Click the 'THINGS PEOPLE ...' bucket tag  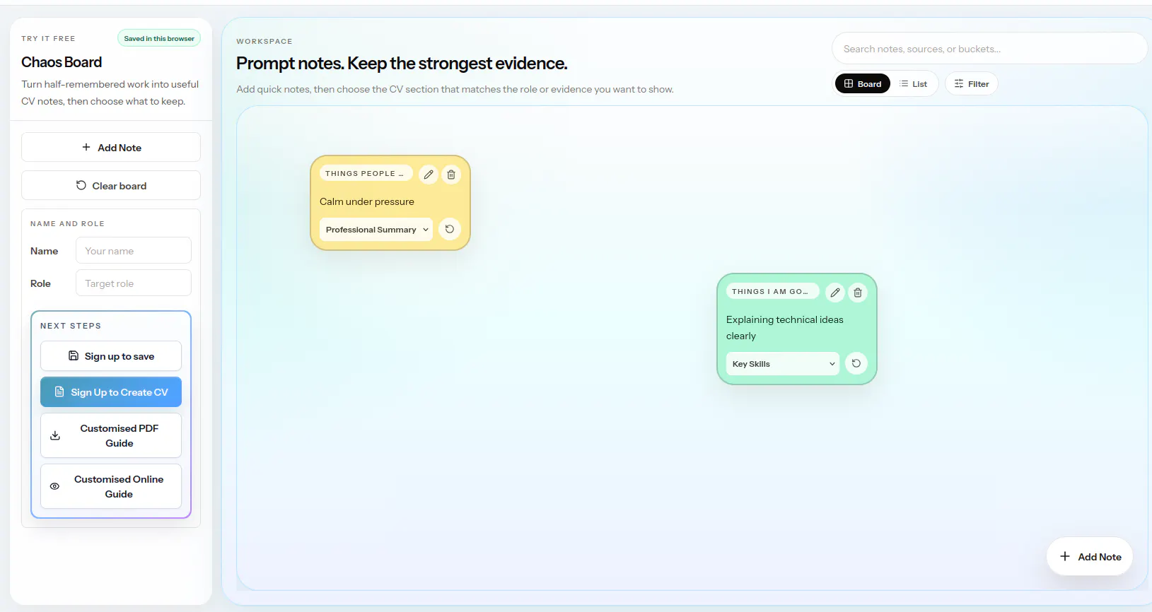[366, 173]
